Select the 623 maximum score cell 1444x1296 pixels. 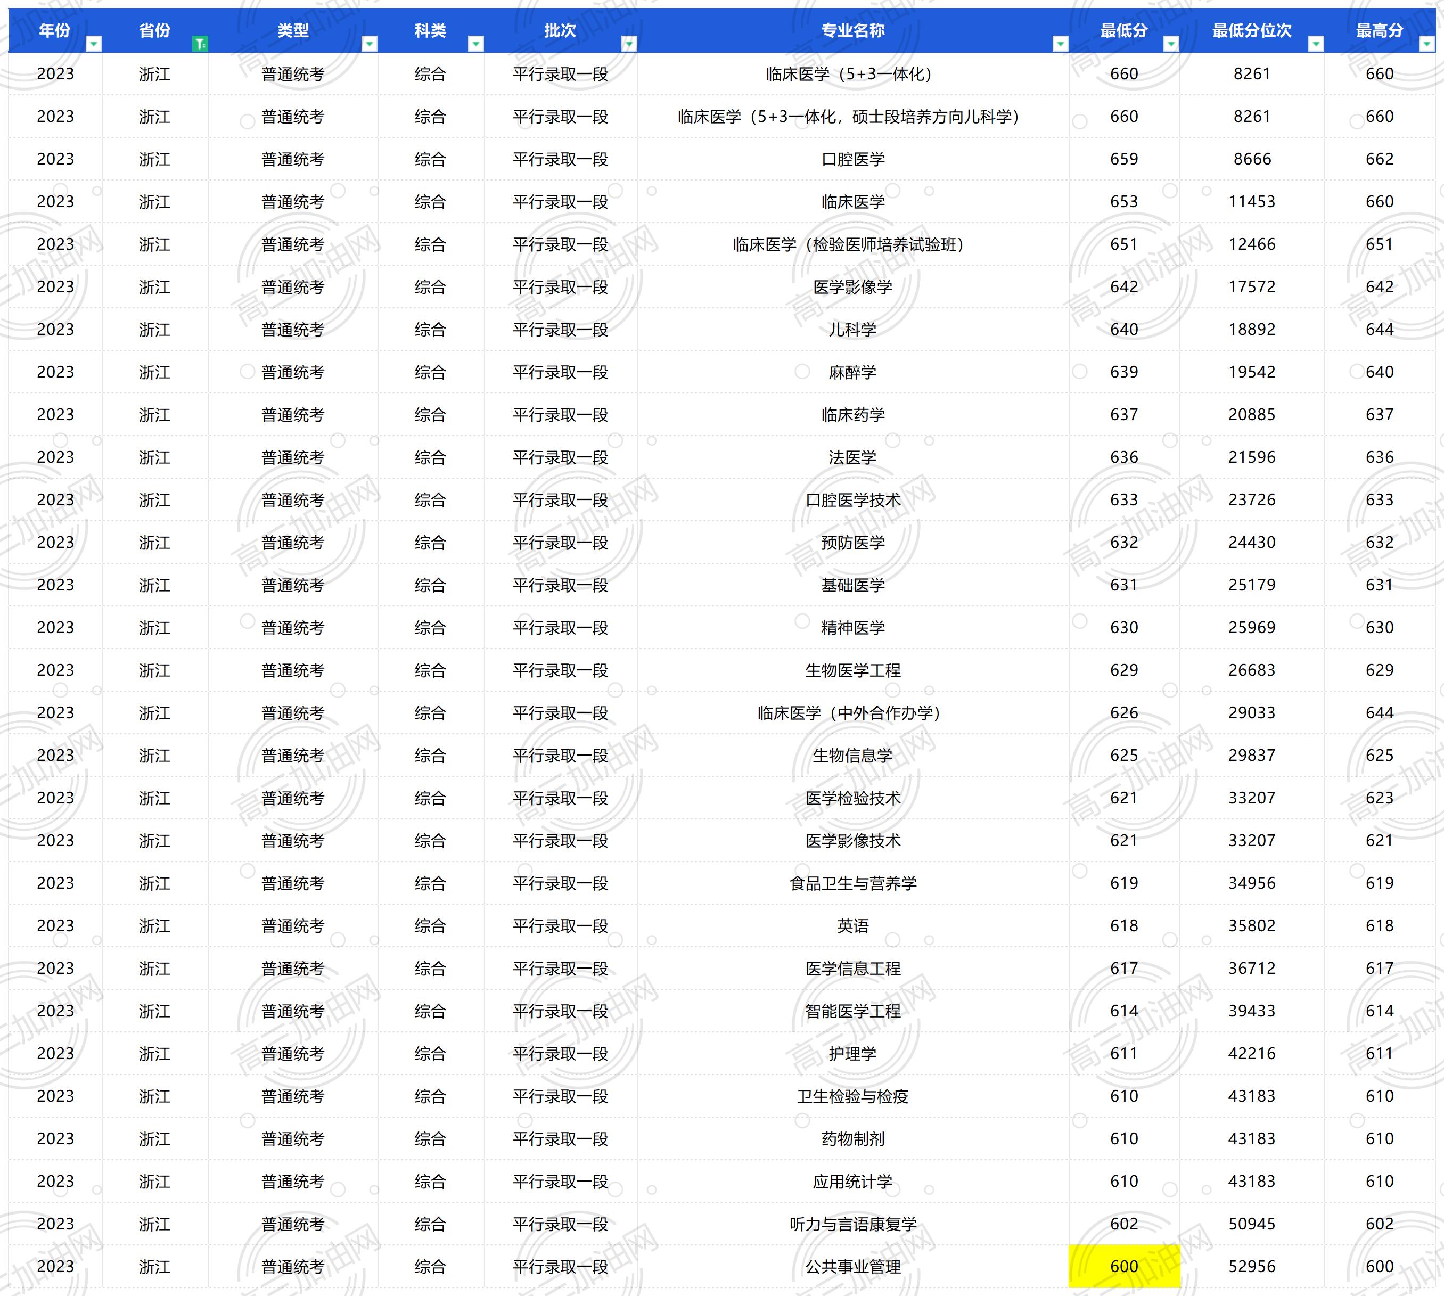coord(1380,798)
